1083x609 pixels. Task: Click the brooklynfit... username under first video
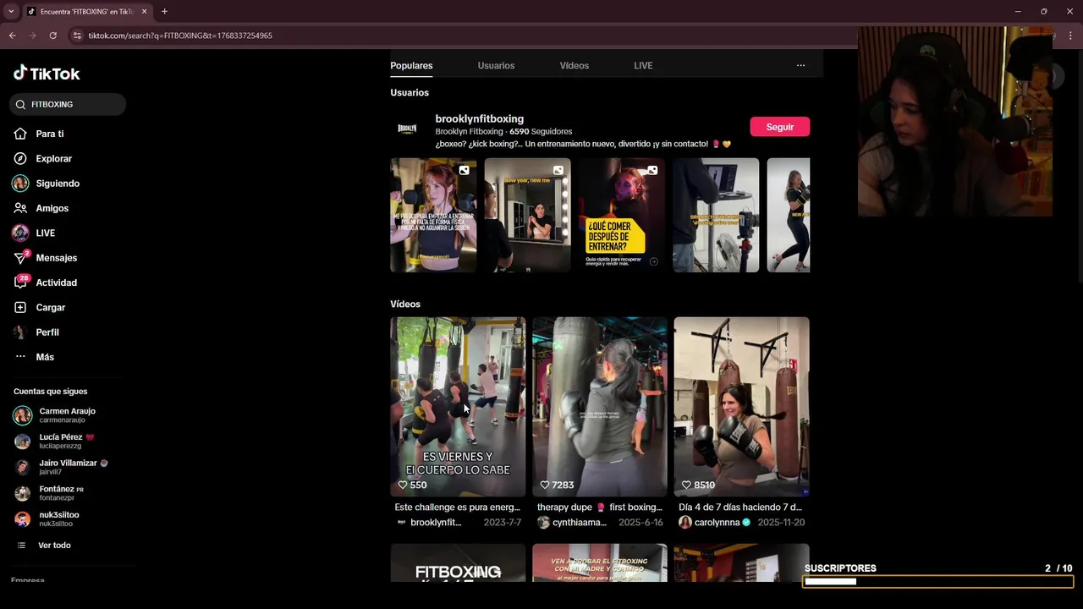coord(436,523)
